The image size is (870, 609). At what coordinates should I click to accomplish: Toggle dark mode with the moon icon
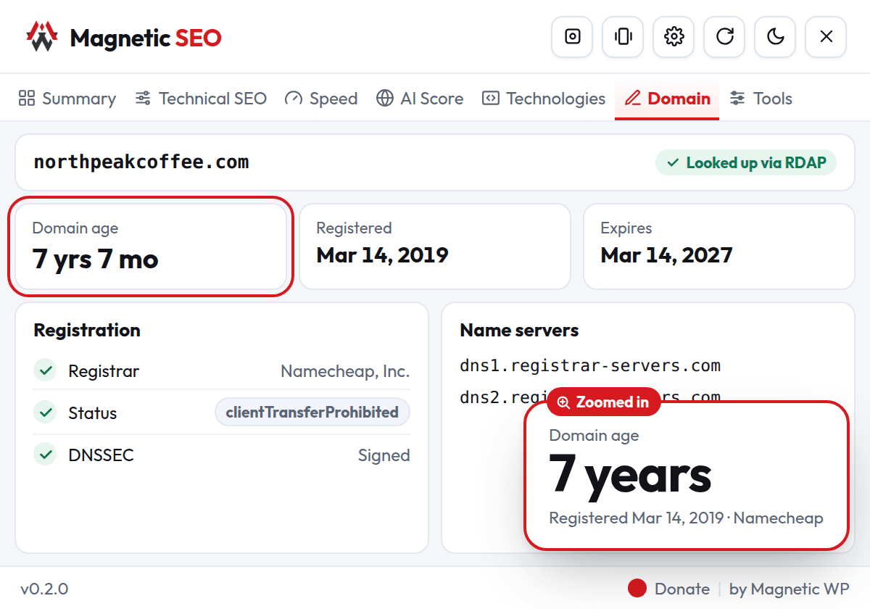[776, 36]
